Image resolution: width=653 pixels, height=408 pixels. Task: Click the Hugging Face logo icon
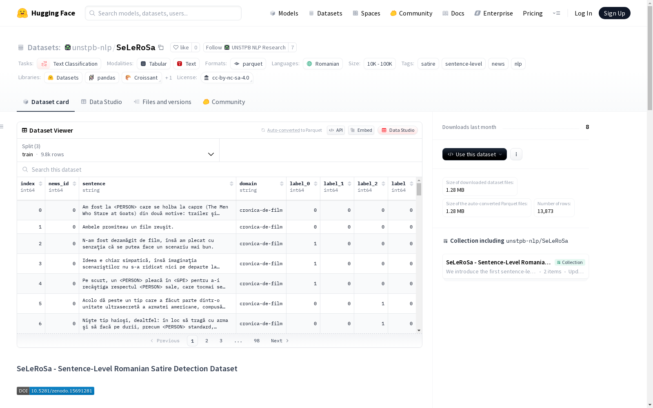click(22, 13)
